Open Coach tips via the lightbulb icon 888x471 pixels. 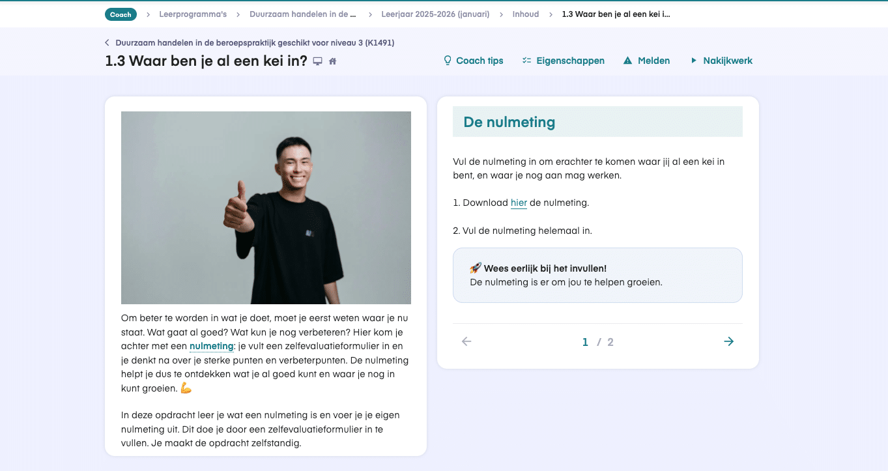pos(447,61)
